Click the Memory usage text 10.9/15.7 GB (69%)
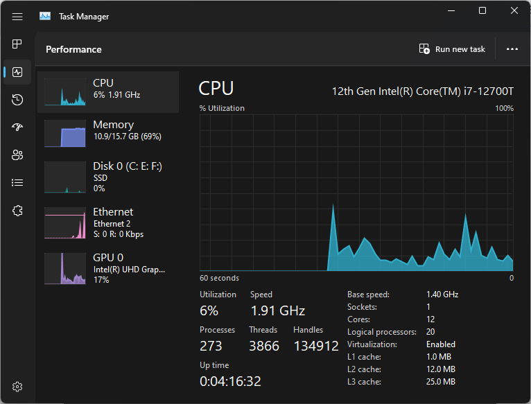This screenshot has width=531, height=404. (x=128, y=137)
